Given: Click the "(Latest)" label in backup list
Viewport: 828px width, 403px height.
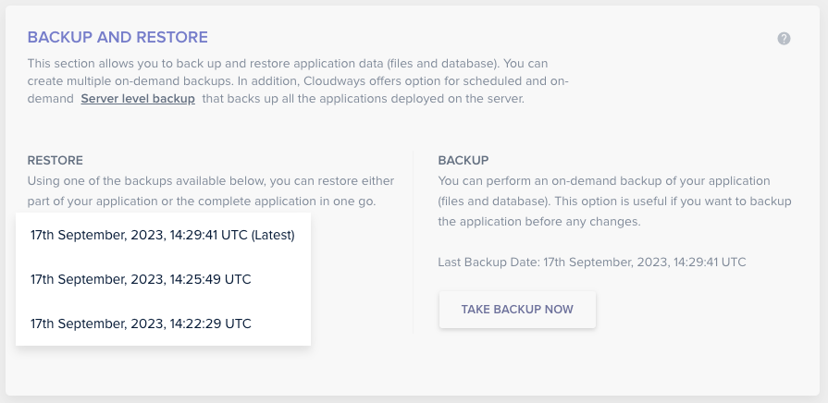Looking at the screenshot, I should 273,235.
